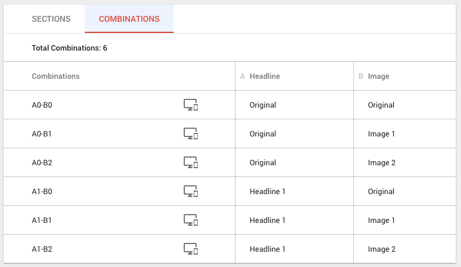461x267 pixels.
Task: Click Image 2 in the A0-B2 row
Action: (382, 163)
